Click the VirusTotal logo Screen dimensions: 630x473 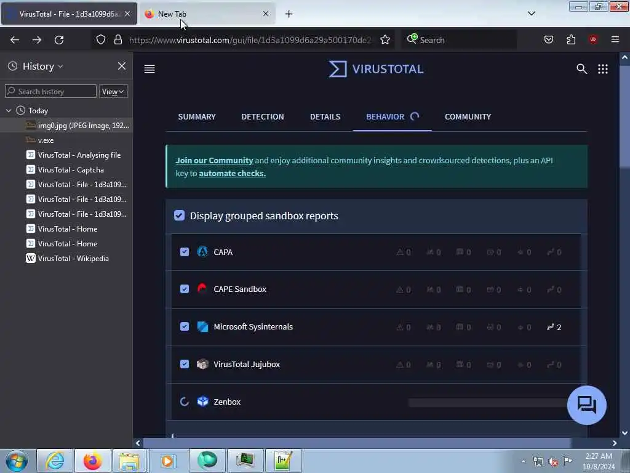coord(376,69)
